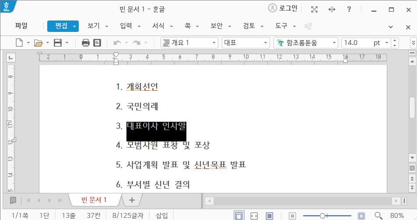
Task: Click the vertical scrollbar thumb
Action: 412,108
